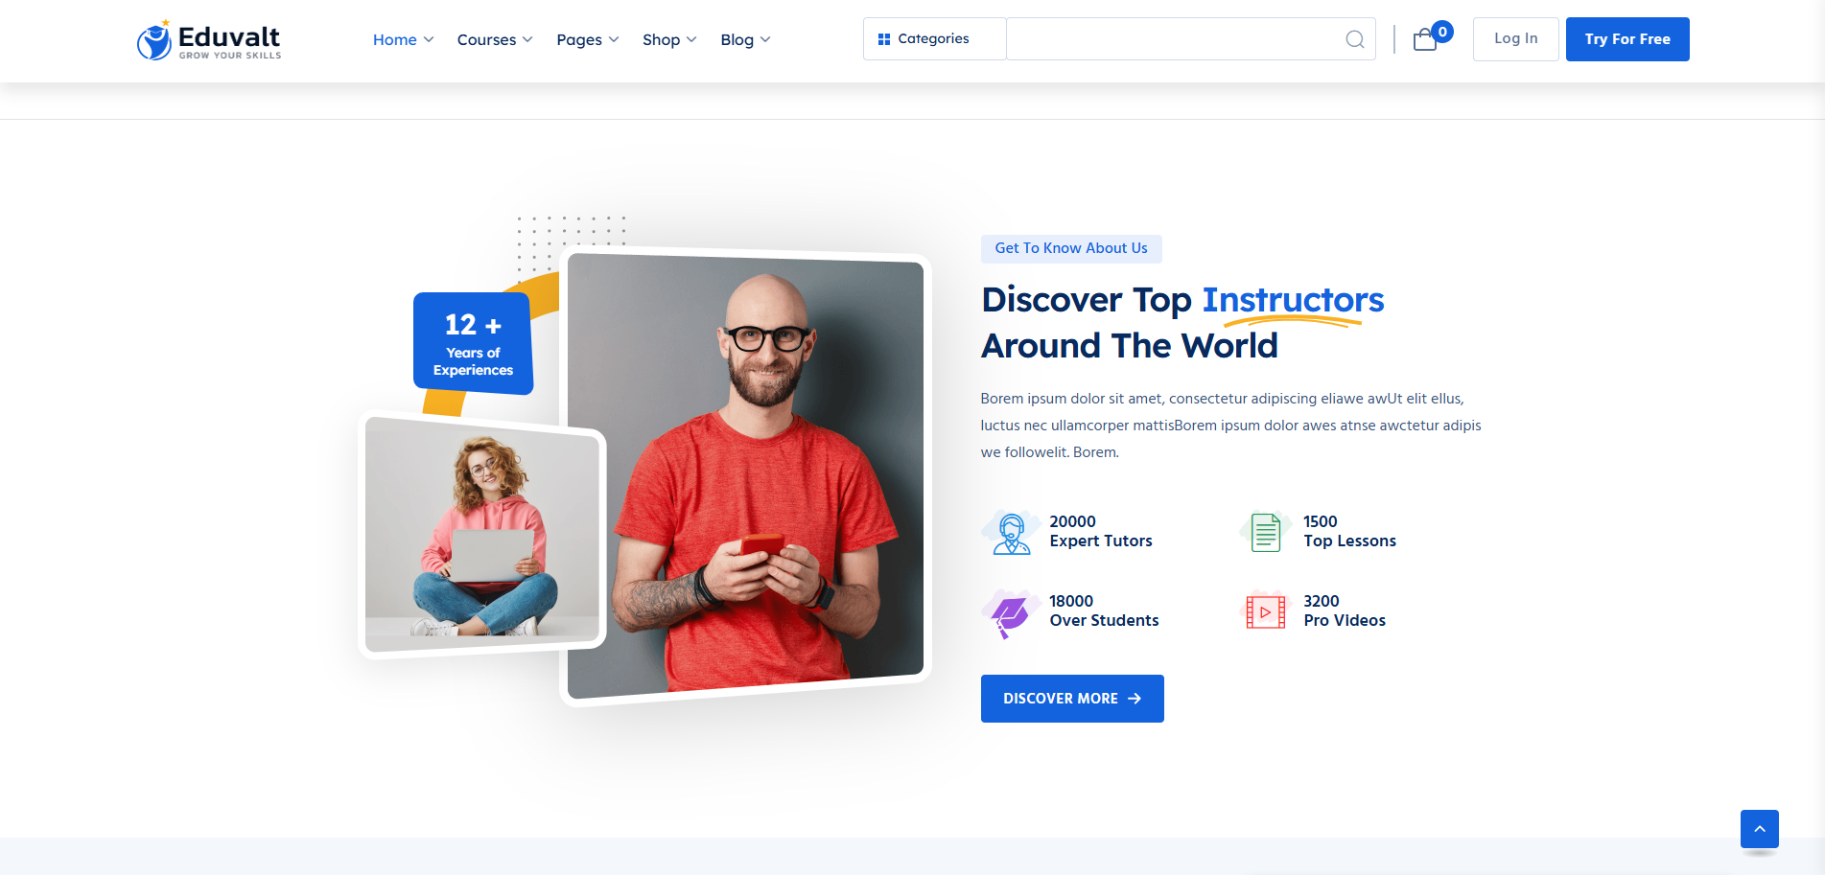Click the woman with laptop image
This screenshot has width=1825, height=875.
(482, 535)
